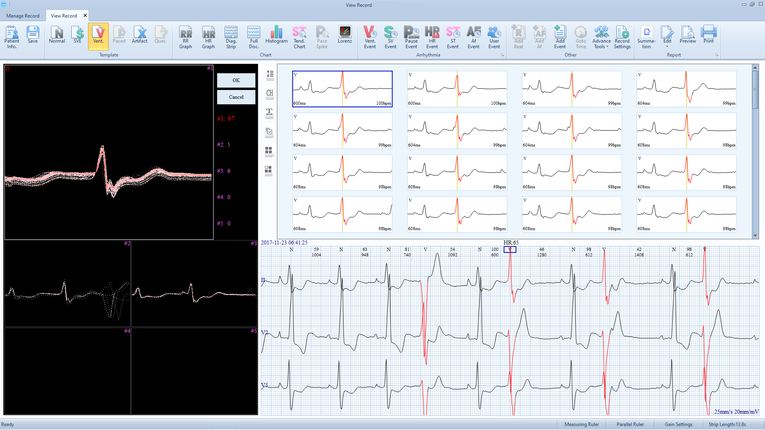
Task: Click the RR Graph icon
Action: coord(185,37)
